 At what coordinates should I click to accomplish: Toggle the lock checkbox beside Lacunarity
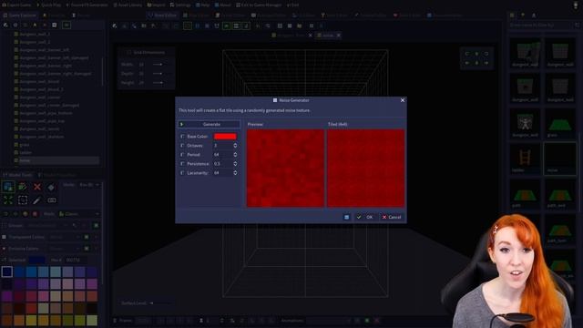[x=182, y=173]
